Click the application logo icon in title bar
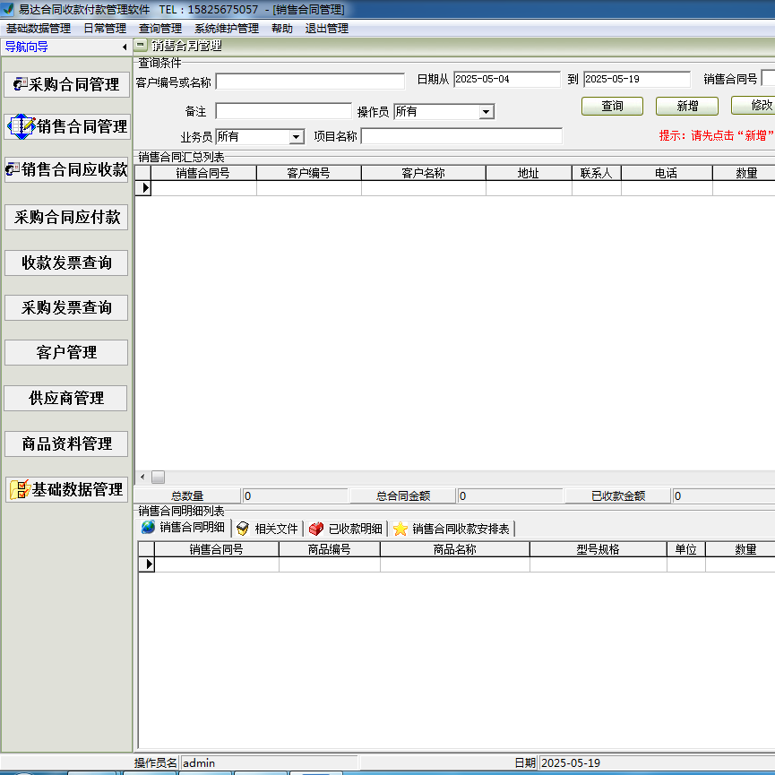 click(x=8, y=9)
